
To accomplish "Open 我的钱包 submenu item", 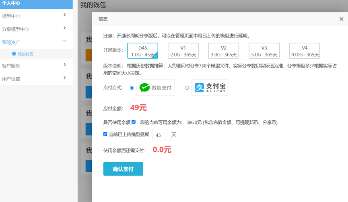I will [25, 54].
